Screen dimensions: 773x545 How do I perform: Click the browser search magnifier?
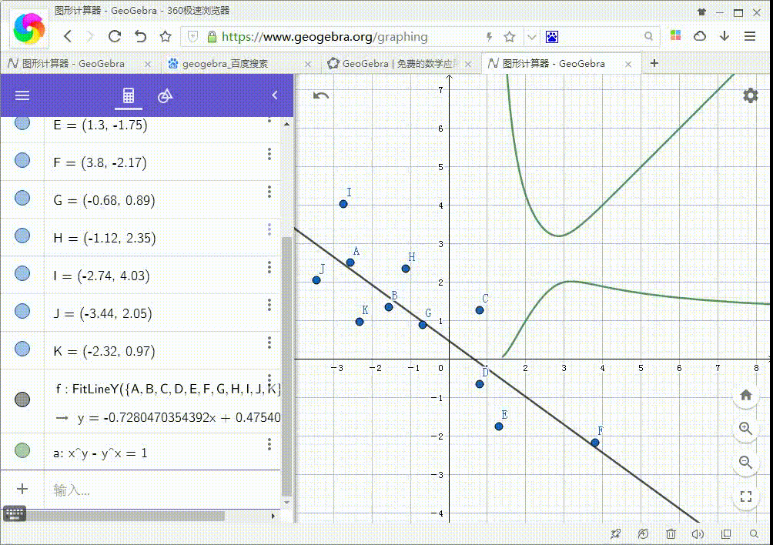pos(648,36)
